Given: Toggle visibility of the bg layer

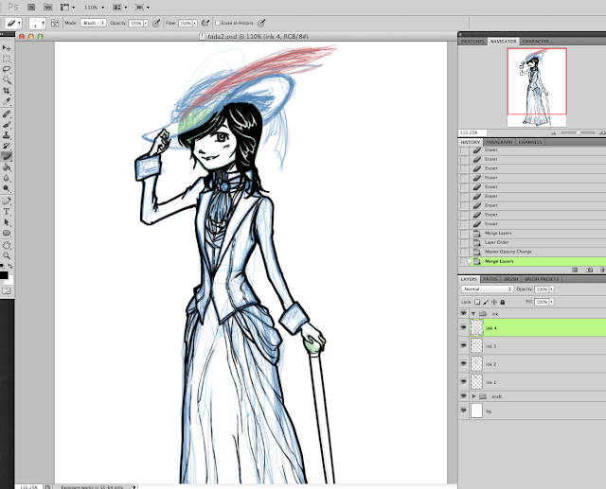Looking at the screenshot, I should (463, 411).
